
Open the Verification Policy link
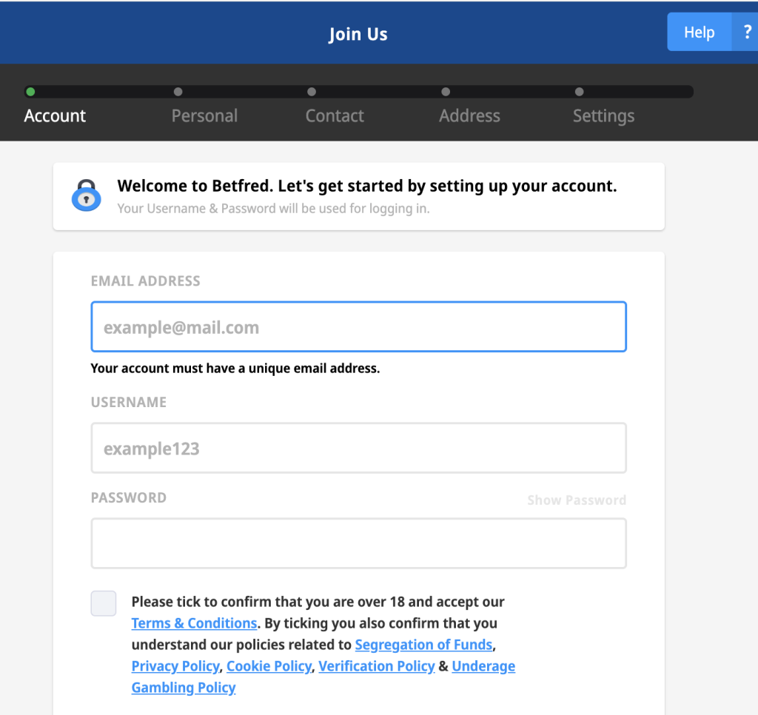tap(377, 666)
